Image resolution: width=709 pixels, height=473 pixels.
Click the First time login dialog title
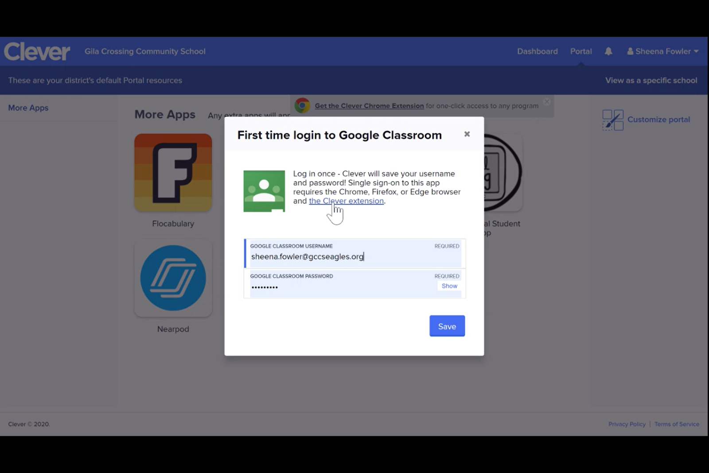(339, 135)
